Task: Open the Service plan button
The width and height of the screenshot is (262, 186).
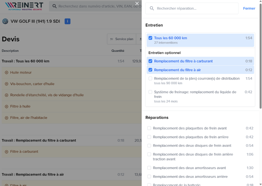Action: [x=121, y=39]
